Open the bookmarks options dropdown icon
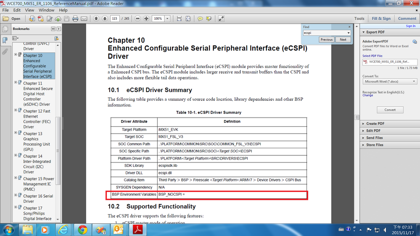Viewport: 420px width, 236px height. click(x=16, y=39)
